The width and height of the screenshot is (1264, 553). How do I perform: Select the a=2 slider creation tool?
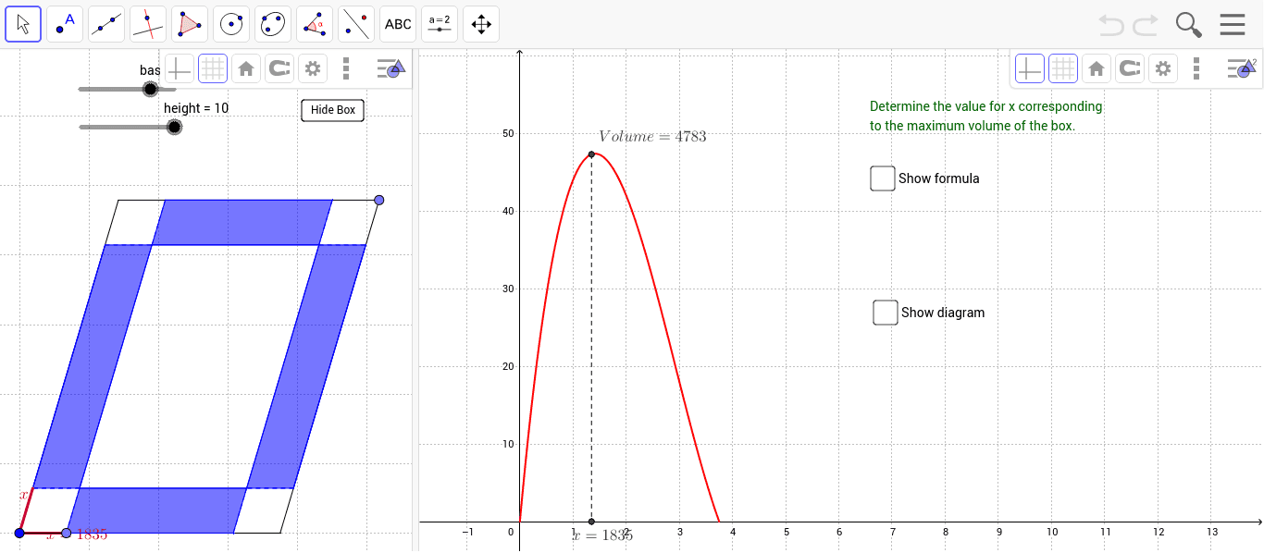[439, 24]
